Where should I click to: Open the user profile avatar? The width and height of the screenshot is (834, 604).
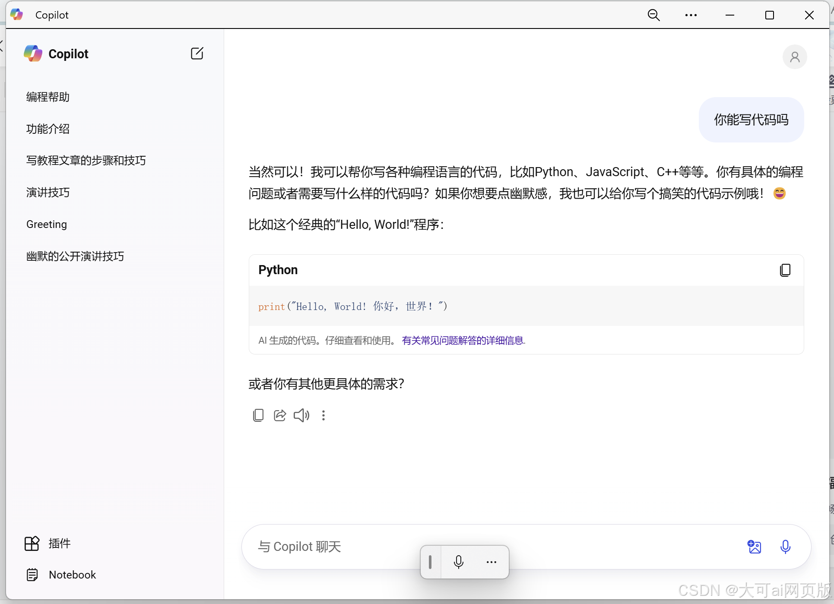(795, 57)
